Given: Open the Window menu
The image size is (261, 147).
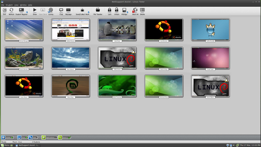Looking at the screenshot, I should tap(23, 5).
